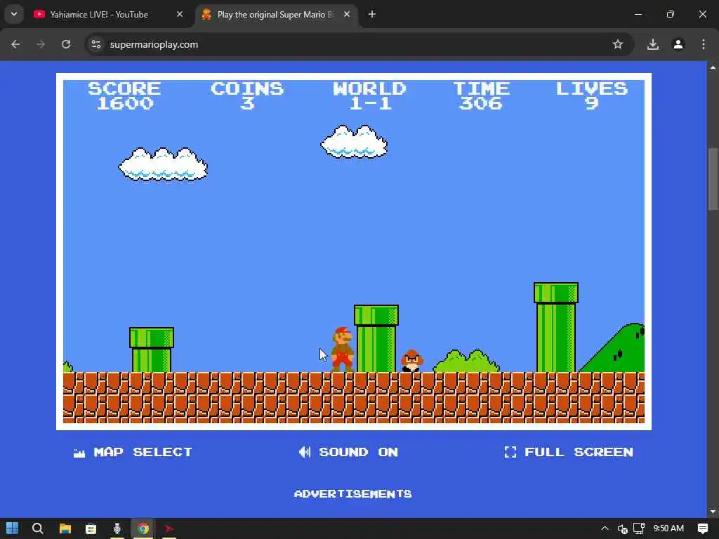Open the microphone app in the taskbar
Screen dimensions: 719x539
(x=117, y=528)
